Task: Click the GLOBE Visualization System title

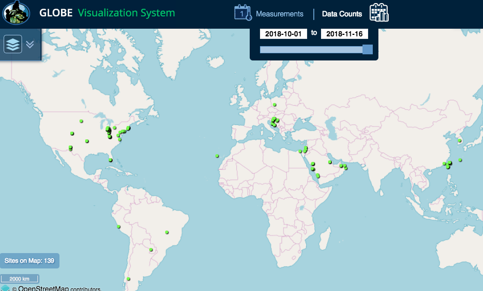Action: [x=107, y=13]
